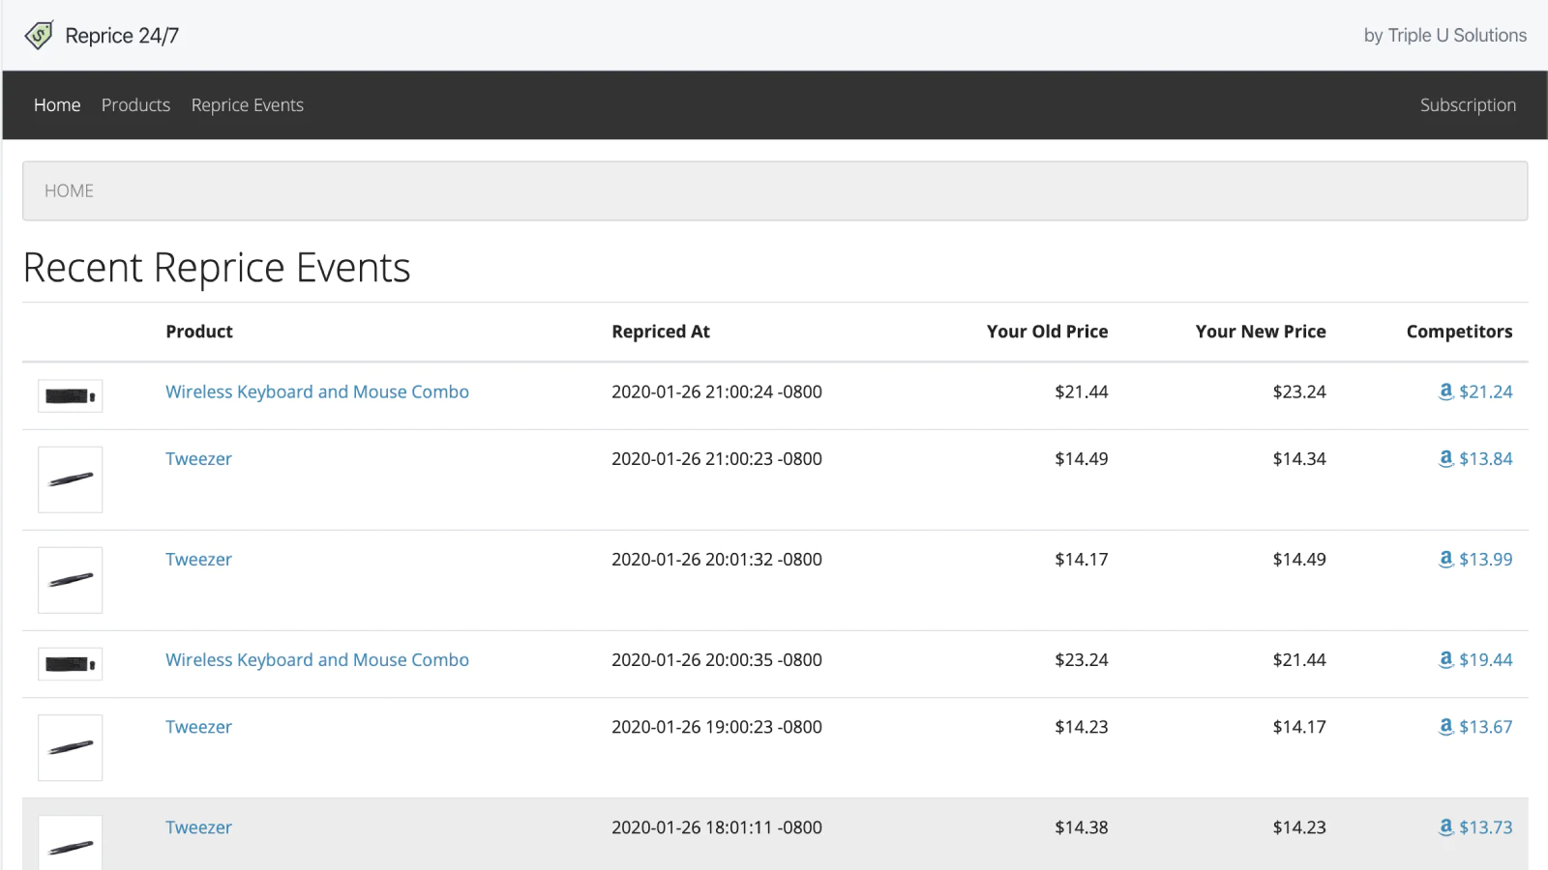Open competitor price $21.24 link
Viewport: 1548px width, 870px height.
[1486, 391]
